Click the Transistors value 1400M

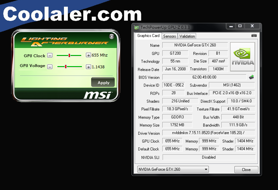(218, 69)
